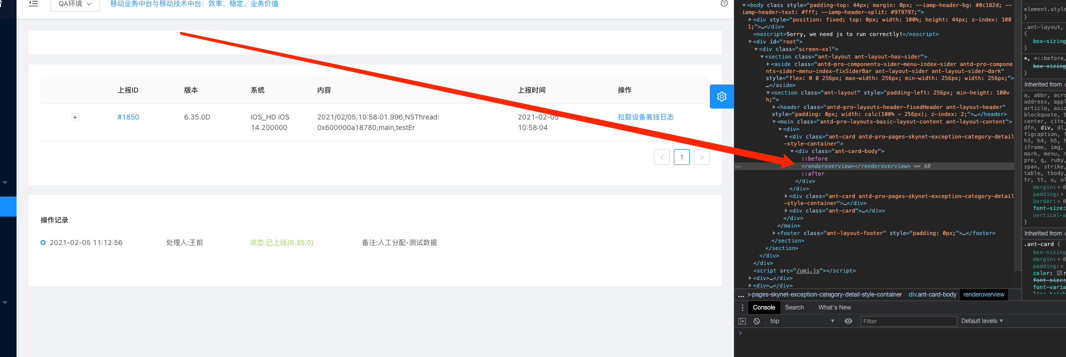The width and height of the screenshot is (1066, 357).
Task: Open the QA环境 environment dropdown
Action: (75, 4)
